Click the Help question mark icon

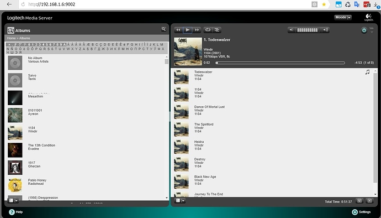click(x=12, y=212)
